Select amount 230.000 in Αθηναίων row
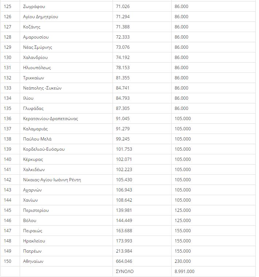259x277 pixels. [183, 261]
